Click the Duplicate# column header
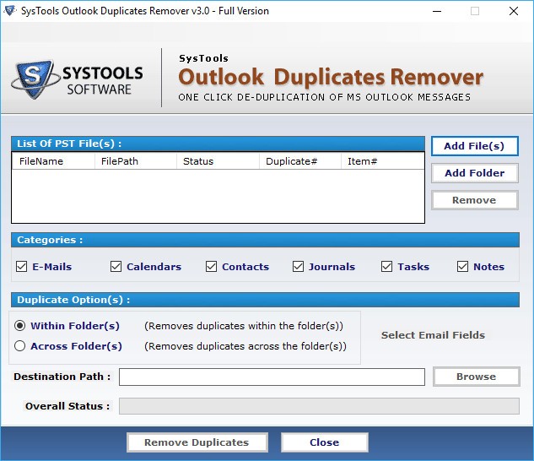Viewport: 534px width, 461px height. tap(300, 161)
